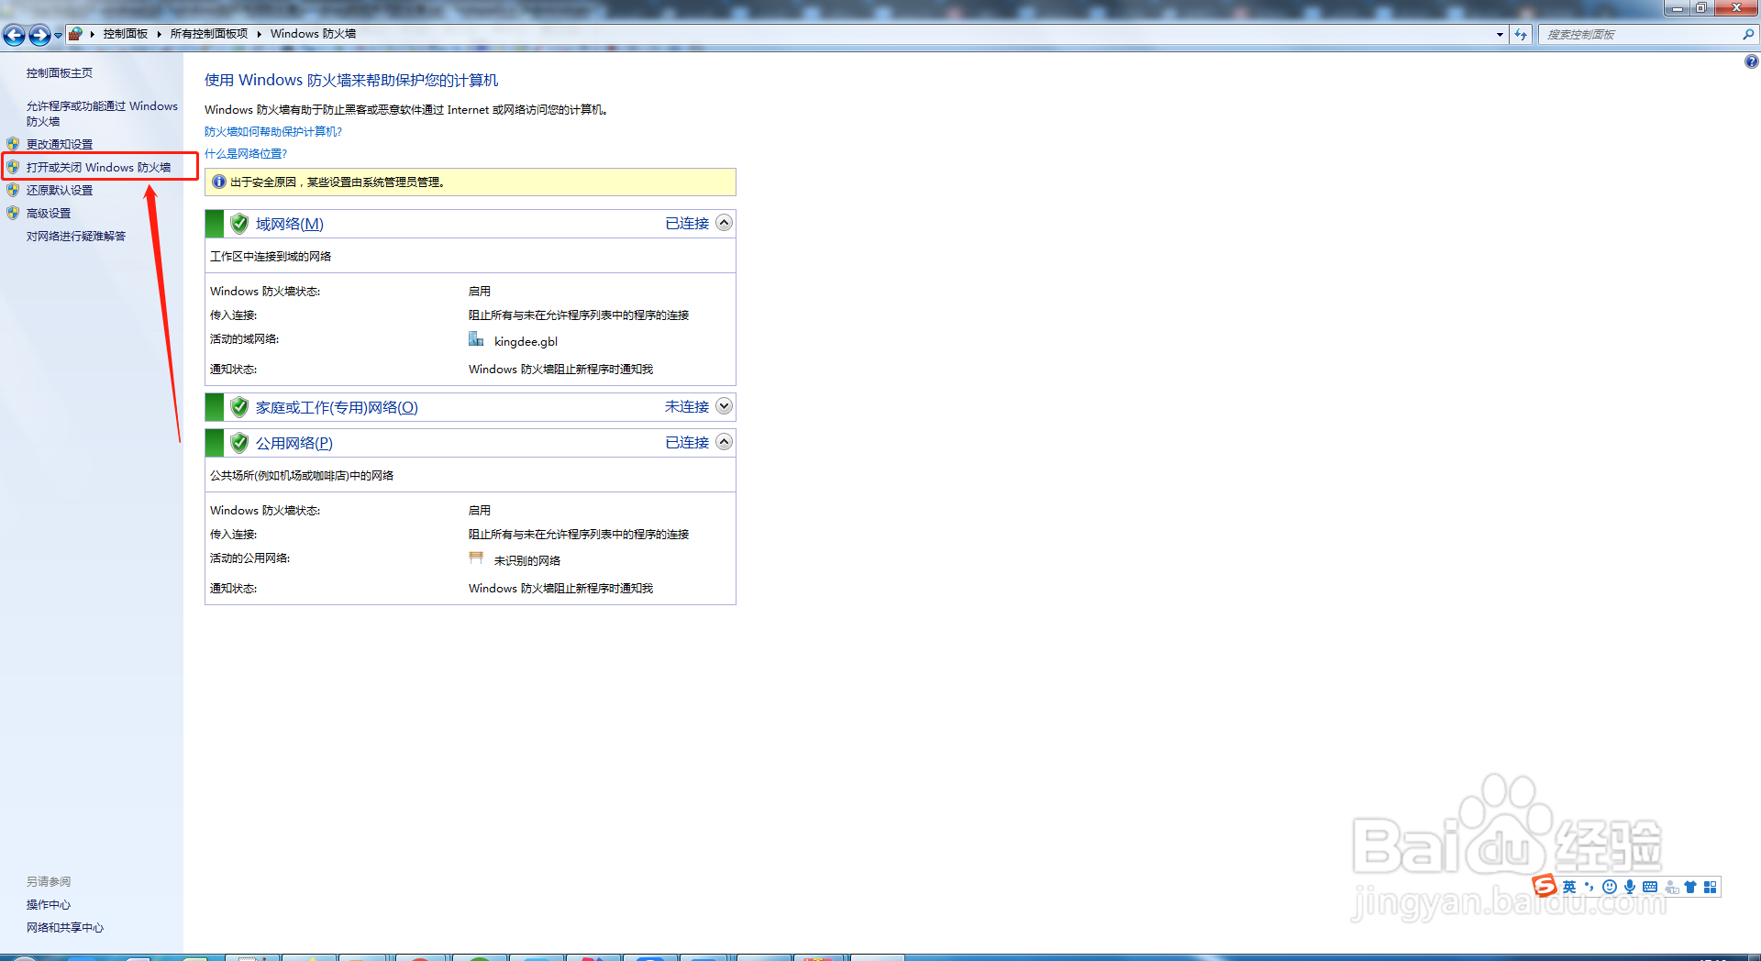The image size is (1761, 961).
Task: Open the Sogou soft keyboard icon
Action: (x=1649, y=887)
